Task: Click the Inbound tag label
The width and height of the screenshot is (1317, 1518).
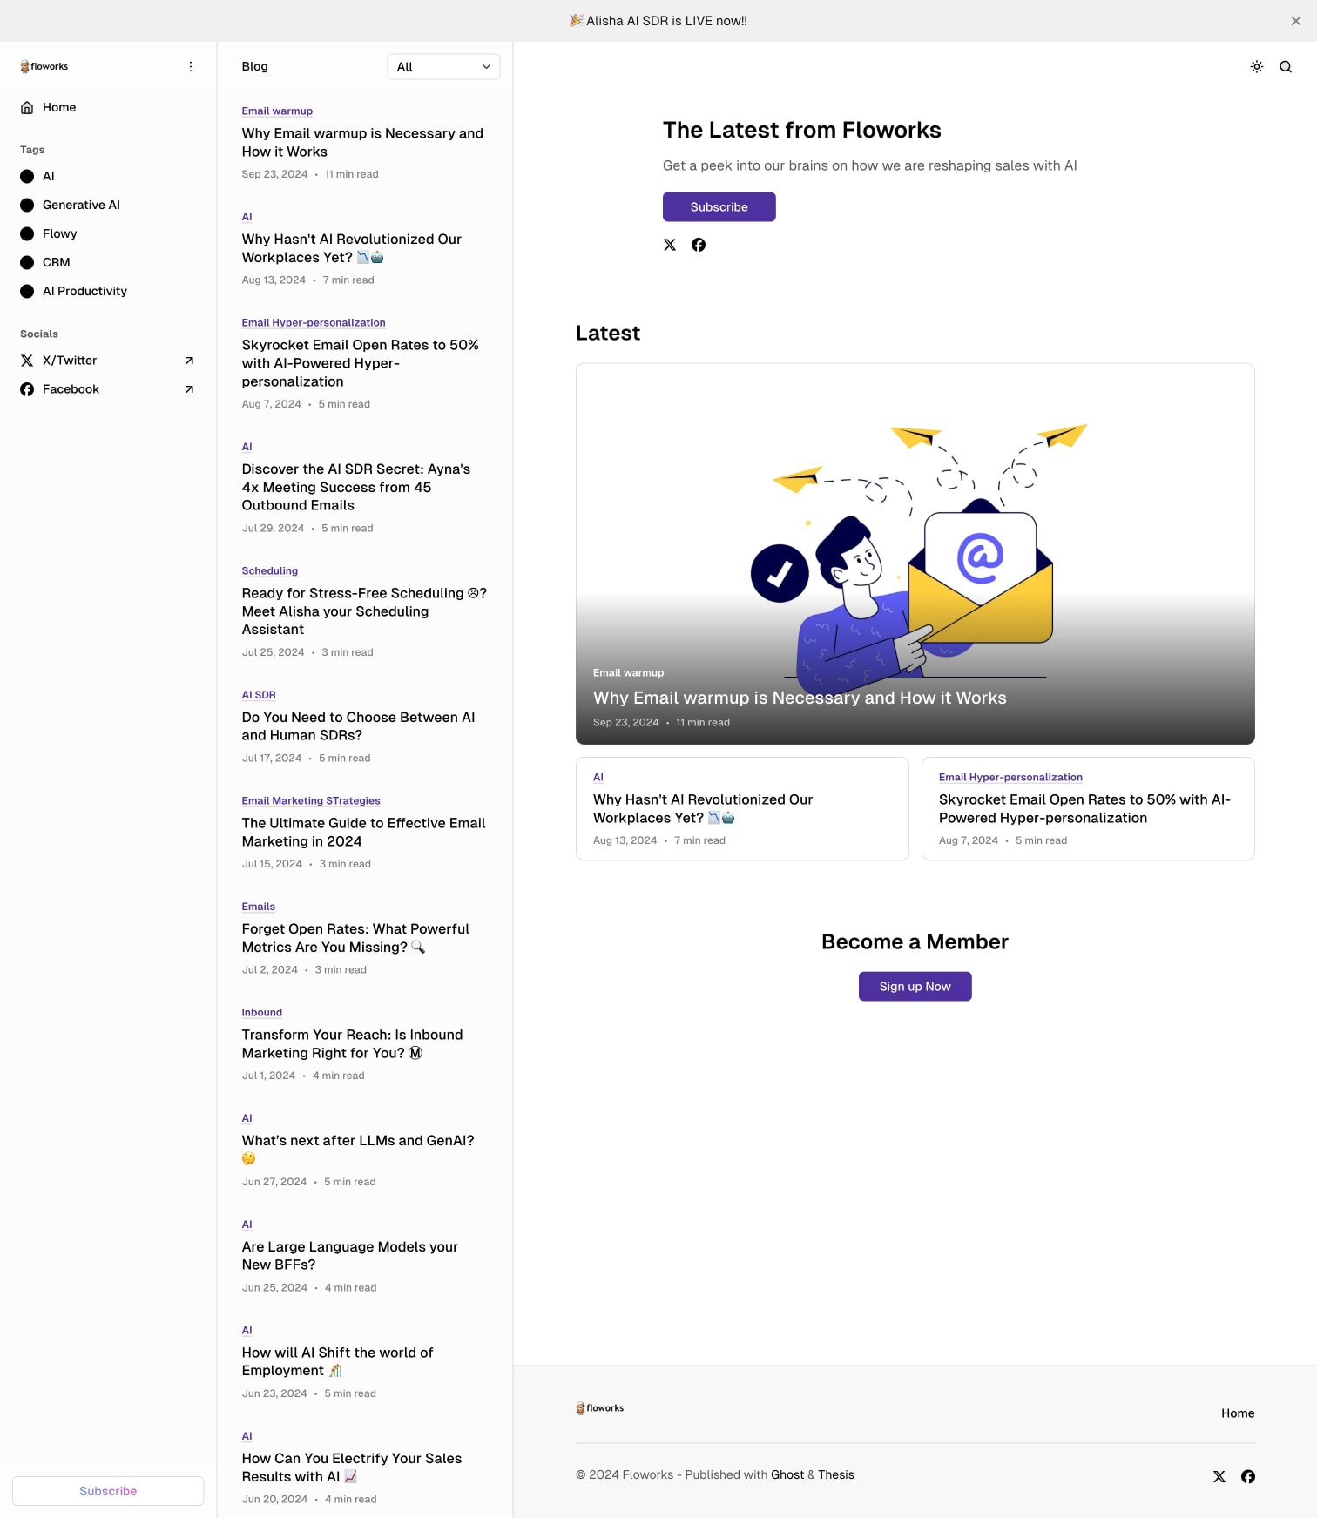Action: click(x=262, y=1012)
